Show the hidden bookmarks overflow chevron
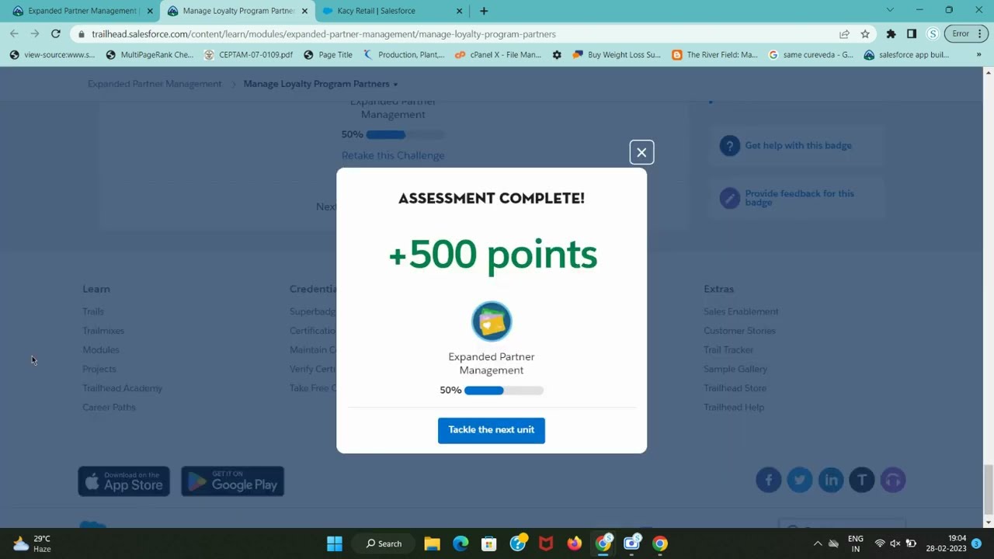The height and width of the screenshot is (559, 994). coord(978,55)
